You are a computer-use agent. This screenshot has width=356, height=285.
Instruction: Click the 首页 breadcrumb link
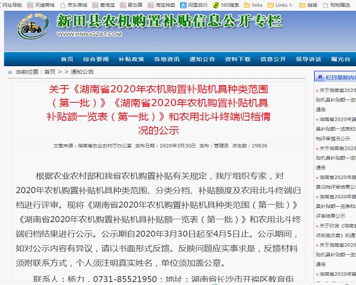49,72
